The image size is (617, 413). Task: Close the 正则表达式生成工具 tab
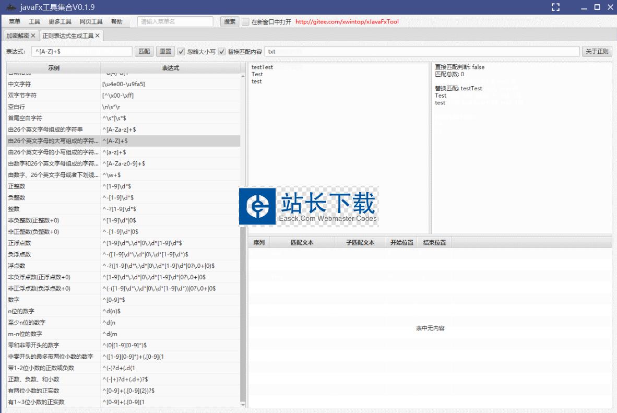[x=98, y=36]
